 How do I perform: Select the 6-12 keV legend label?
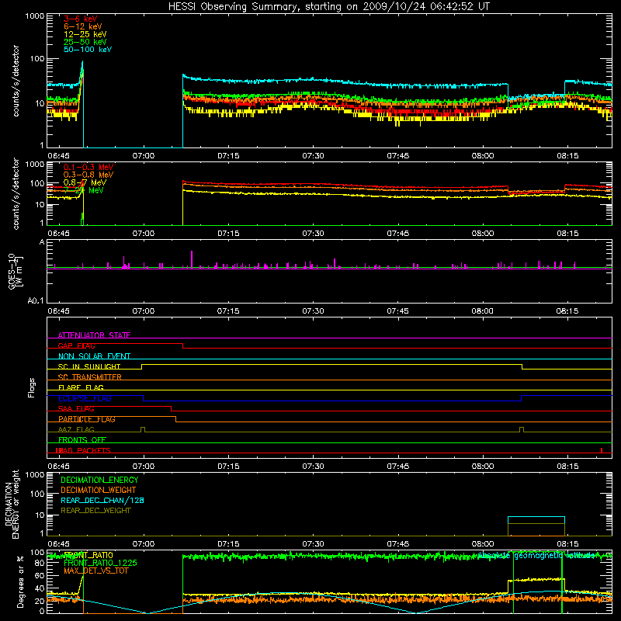click(82, 26)
